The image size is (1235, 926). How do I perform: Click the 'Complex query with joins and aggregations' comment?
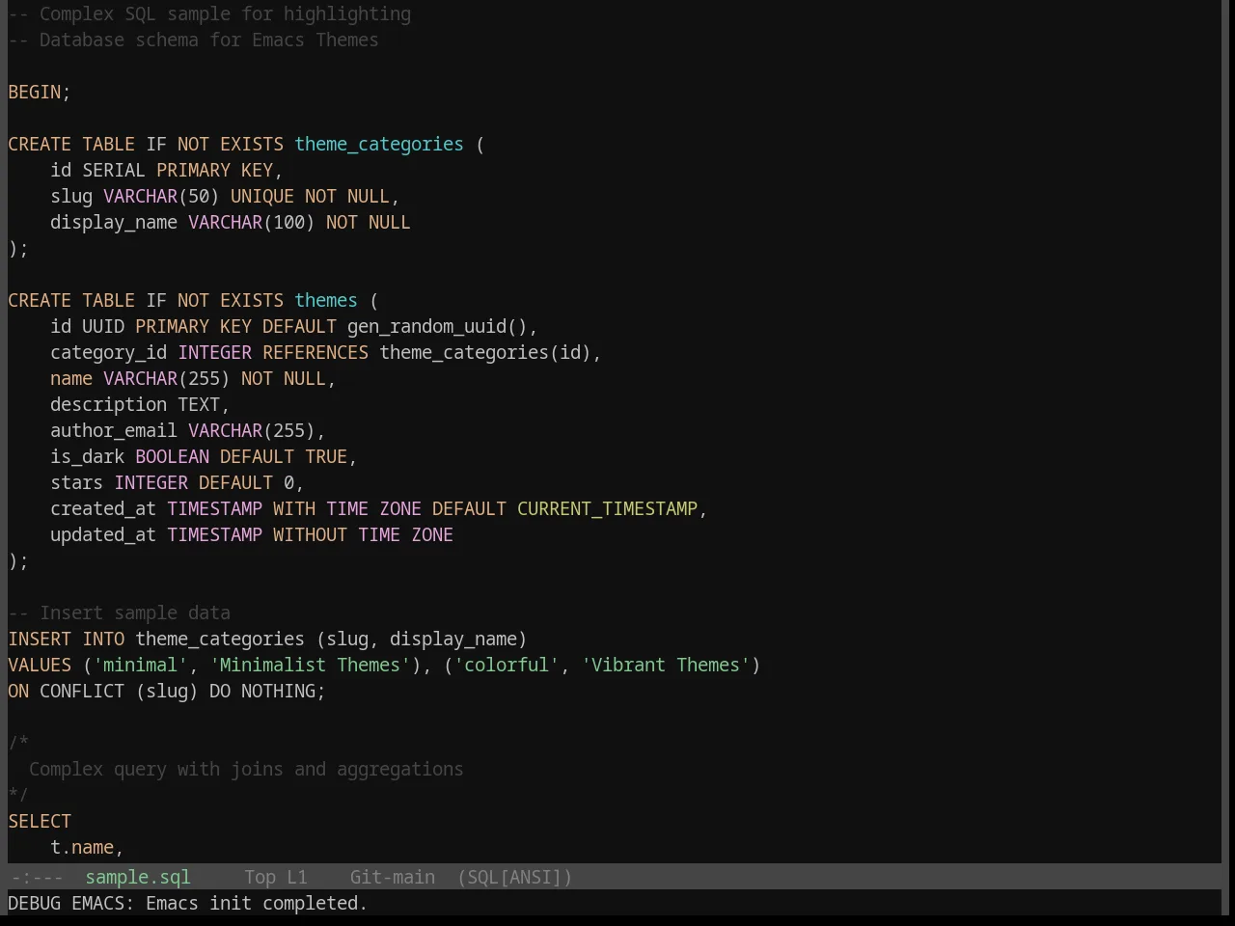point(246,769)
